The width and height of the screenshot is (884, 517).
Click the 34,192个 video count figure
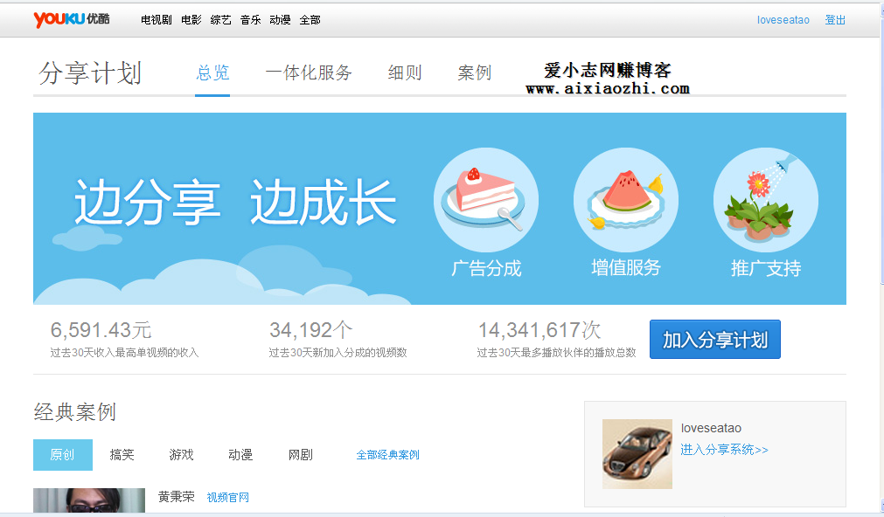[310, 330]
